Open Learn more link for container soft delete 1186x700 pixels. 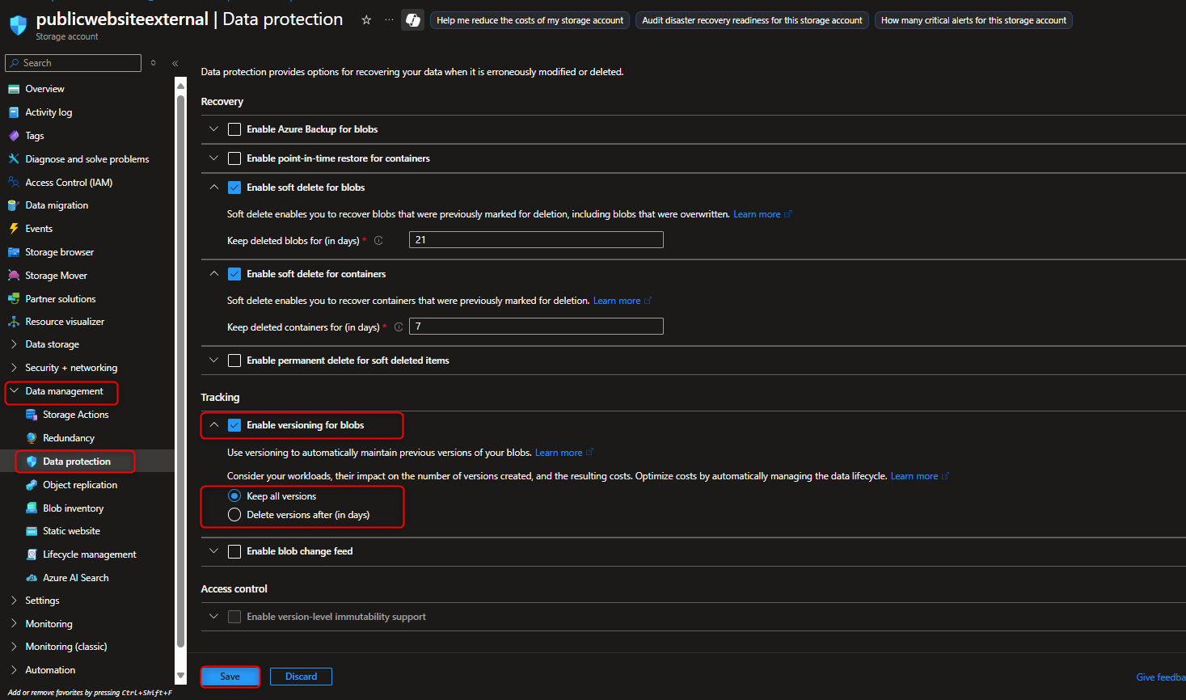623,301
